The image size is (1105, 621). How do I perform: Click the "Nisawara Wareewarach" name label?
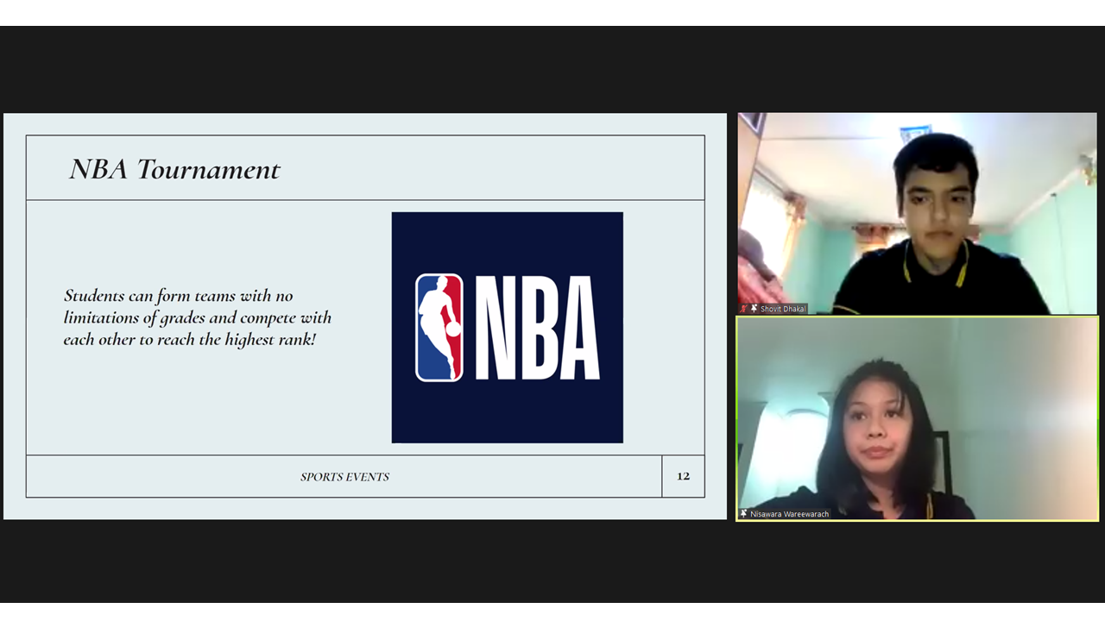[789, 514]
